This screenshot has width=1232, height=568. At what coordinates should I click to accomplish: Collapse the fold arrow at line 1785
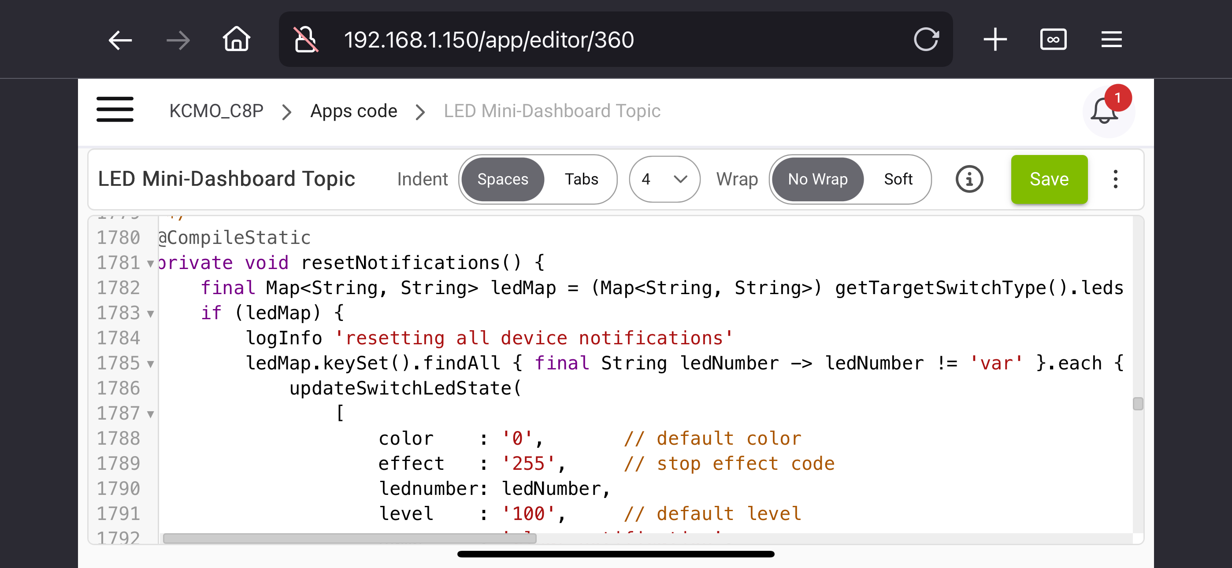151,364
